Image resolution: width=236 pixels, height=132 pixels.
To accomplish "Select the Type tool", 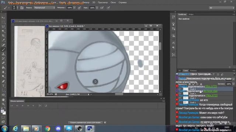I will click(3, 86).
